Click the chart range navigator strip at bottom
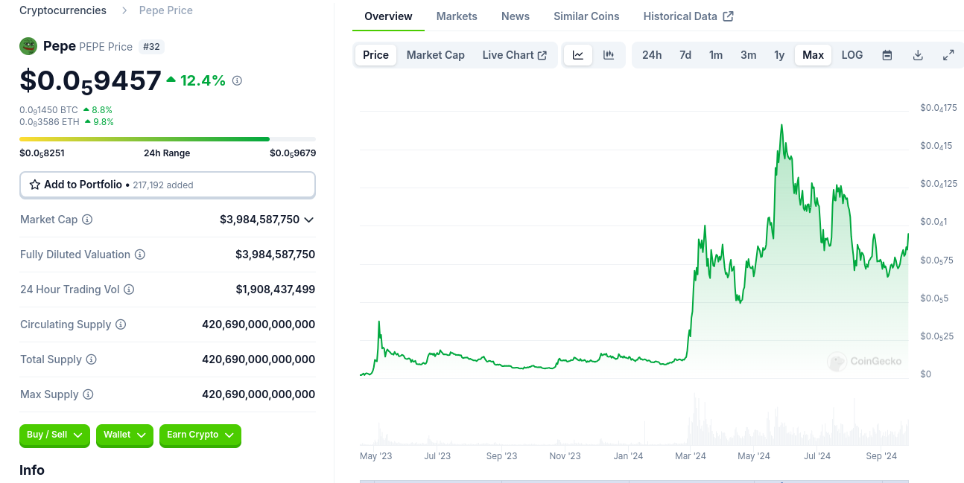 point(634,481)
